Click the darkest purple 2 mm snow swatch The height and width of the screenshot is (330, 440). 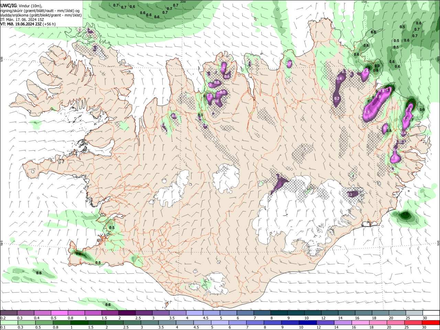coord(126,313)
